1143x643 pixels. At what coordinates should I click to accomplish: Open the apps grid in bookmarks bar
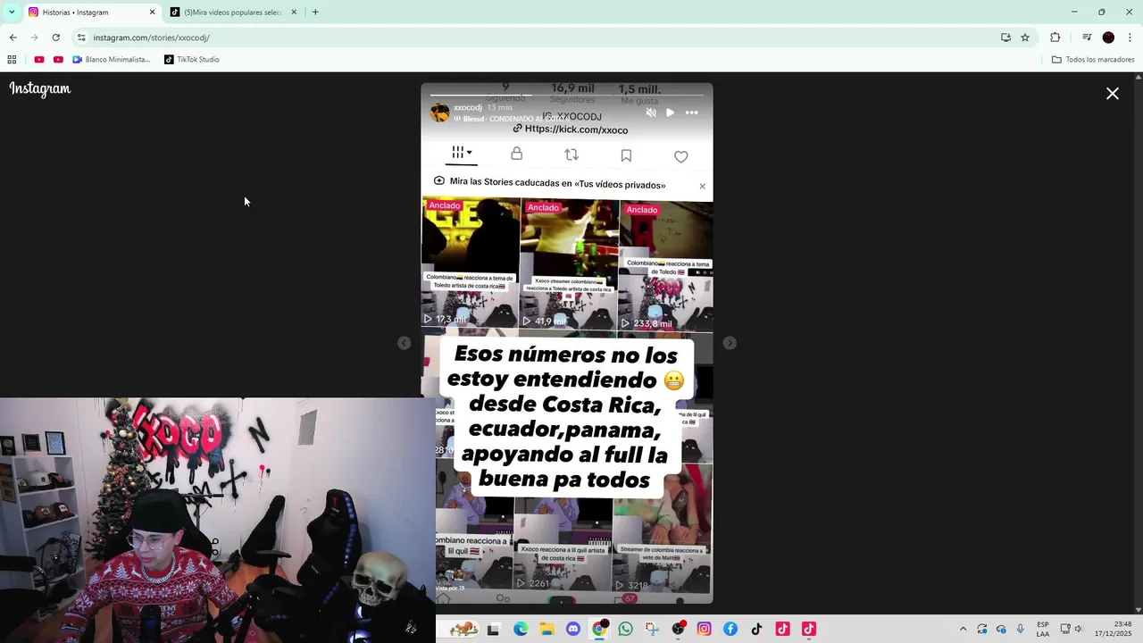[12, 60]
